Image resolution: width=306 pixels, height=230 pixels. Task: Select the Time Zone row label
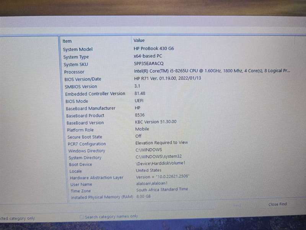81,191
